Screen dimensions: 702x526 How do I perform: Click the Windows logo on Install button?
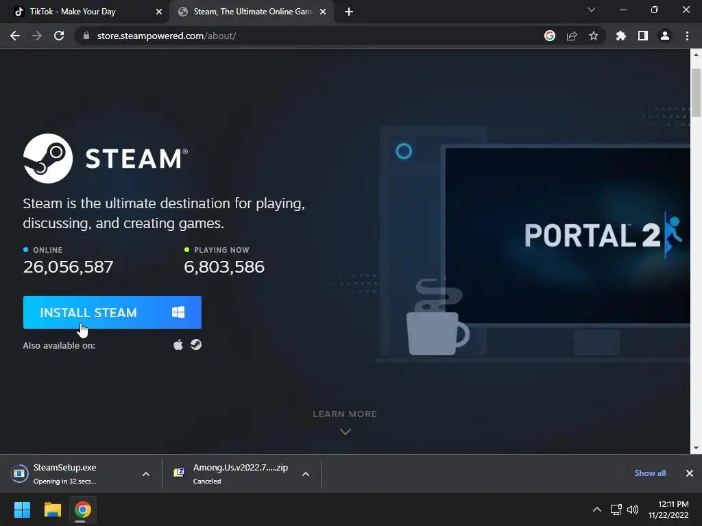click(178, 312)
